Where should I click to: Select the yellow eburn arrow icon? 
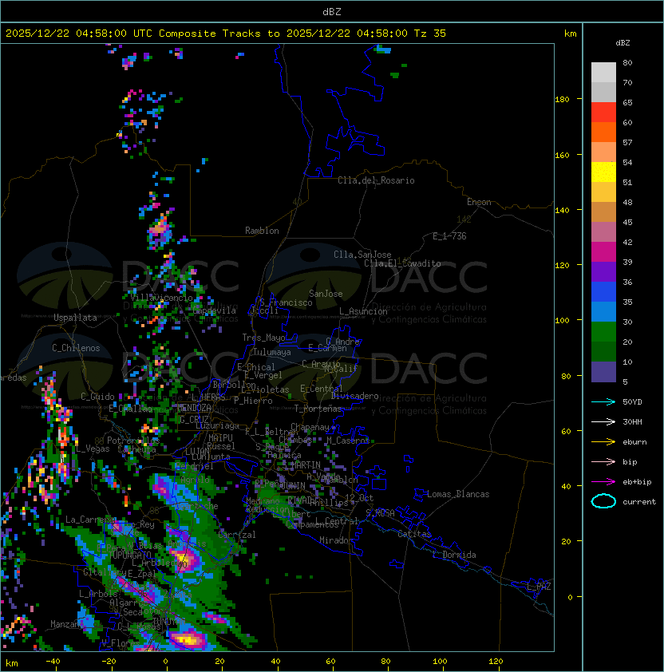click(603, 442)
